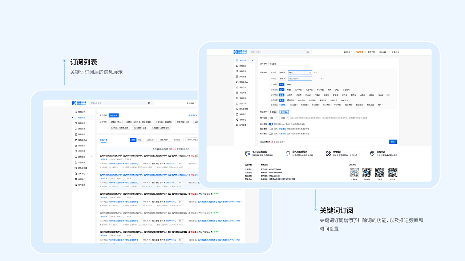Click 我的监控 icon in keyword subscription sidebar
Image resolution: width=465 pixels, height=261 pixels.
point(237,66)
